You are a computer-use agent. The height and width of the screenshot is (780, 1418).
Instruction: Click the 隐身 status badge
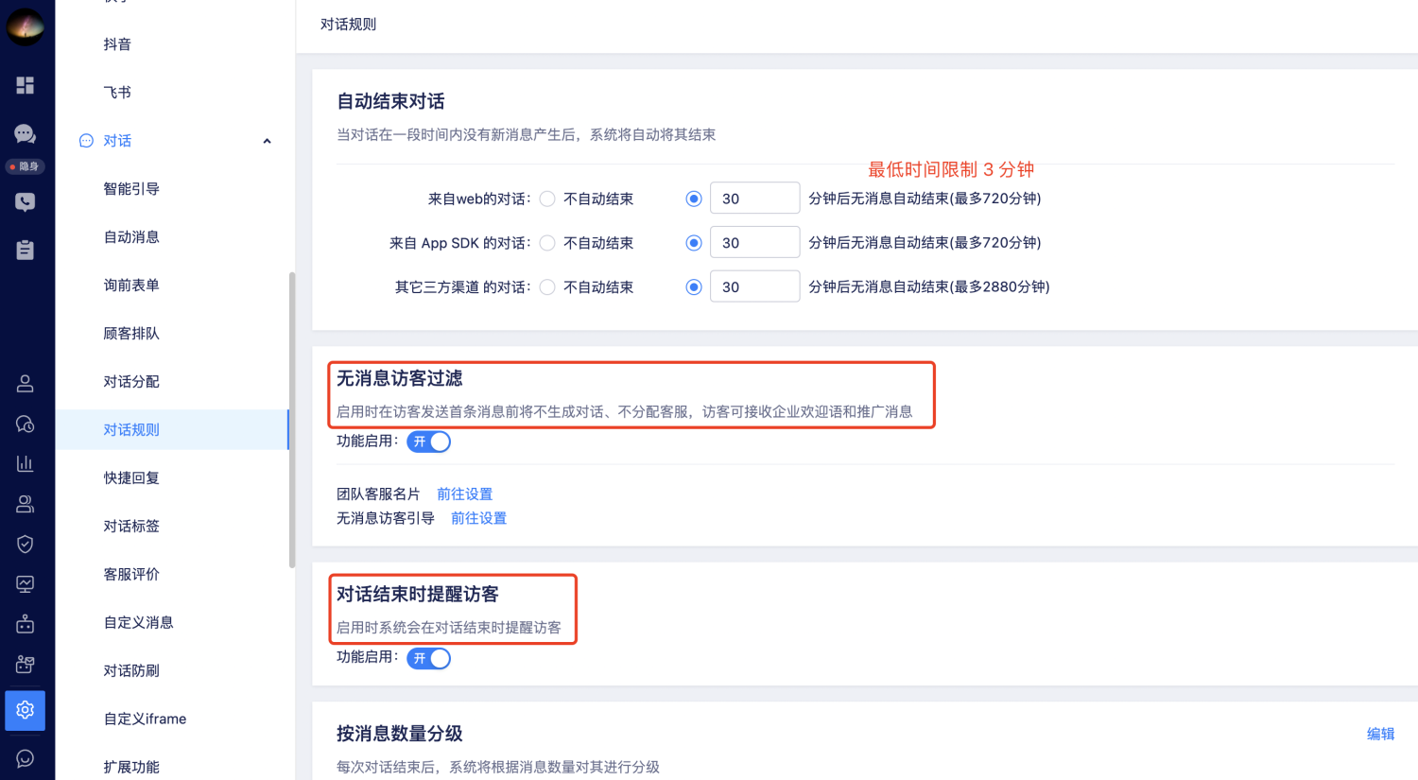26,166
